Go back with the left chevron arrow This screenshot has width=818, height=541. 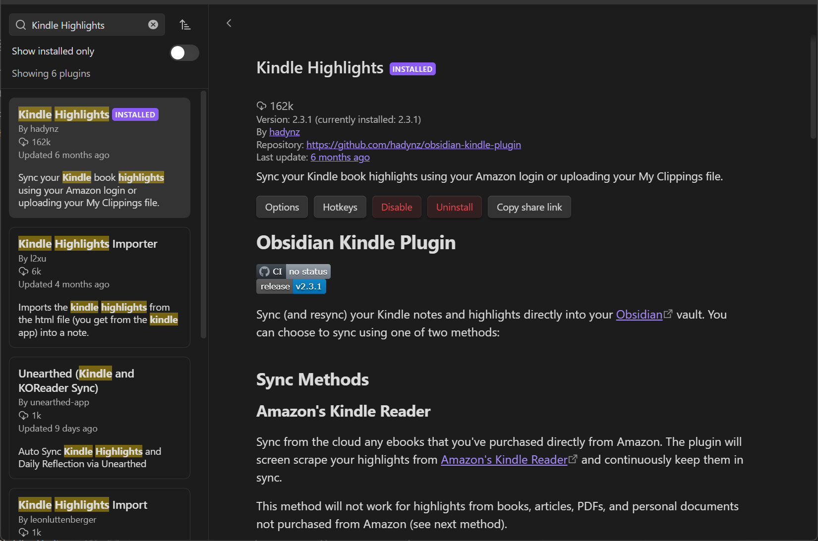coord(229,23)
